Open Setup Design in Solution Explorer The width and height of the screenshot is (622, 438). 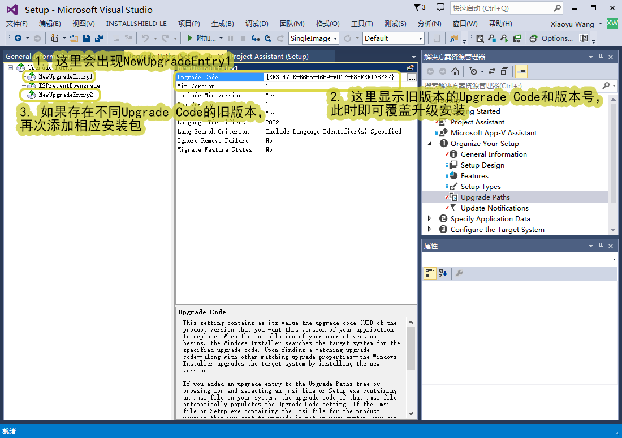[482, 165]
